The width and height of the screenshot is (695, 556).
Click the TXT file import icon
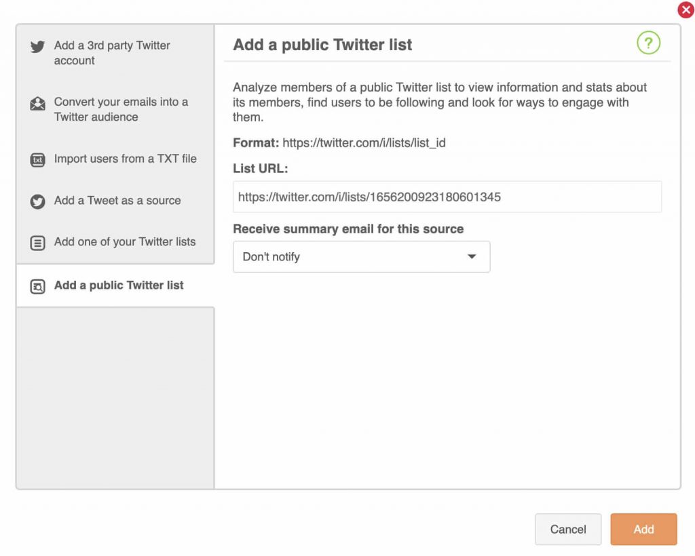click(38, 160)
